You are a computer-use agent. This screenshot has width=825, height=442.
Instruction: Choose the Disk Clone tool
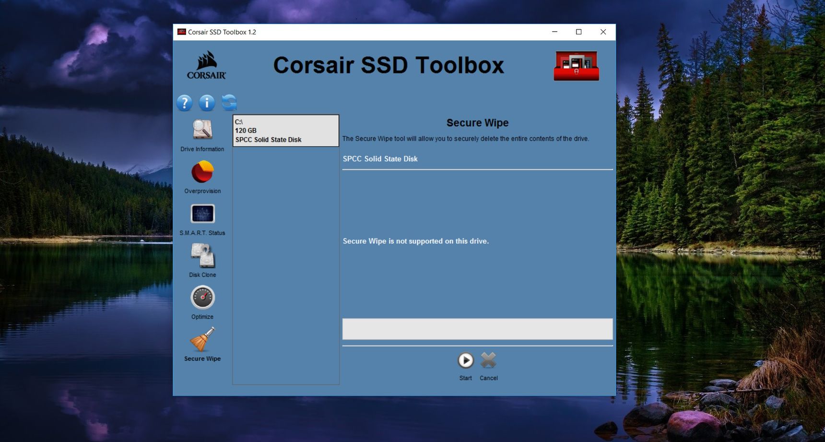pos(202,255)
